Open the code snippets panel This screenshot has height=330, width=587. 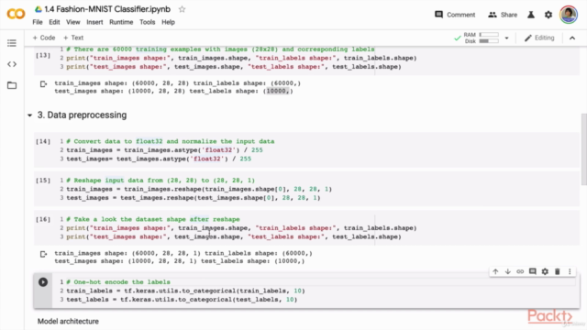coord(12,64)
